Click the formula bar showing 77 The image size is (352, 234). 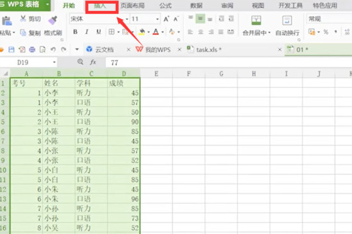[x=228, y=62]
